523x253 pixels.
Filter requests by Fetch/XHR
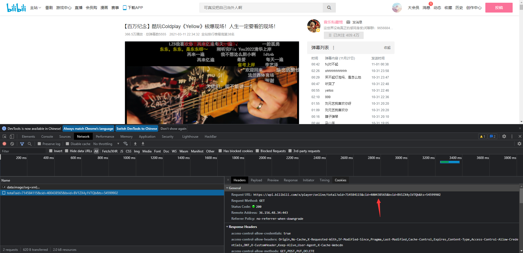click(x=110, y=151)
